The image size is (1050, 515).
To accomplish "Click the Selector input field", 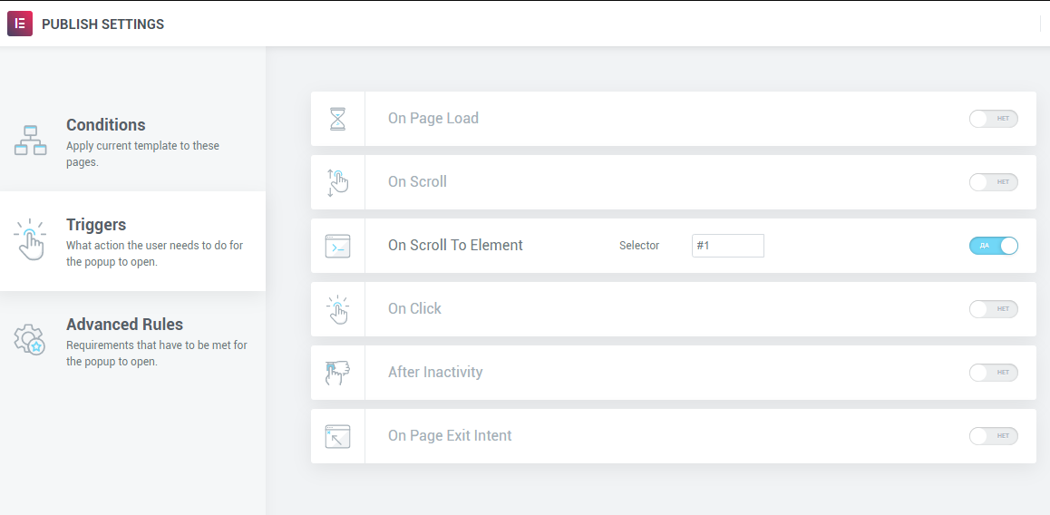I will click(x=727, y=246).
